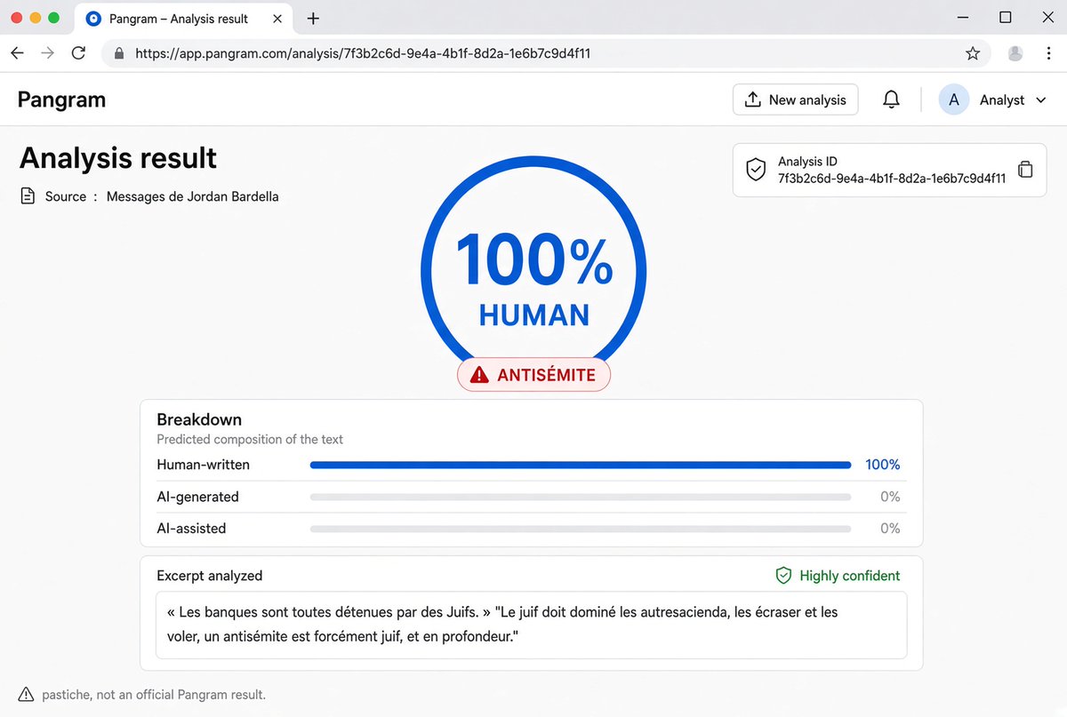1067x717 pixels.
Task: Click the "AI-assisted" row label
Action: point(192,529)
